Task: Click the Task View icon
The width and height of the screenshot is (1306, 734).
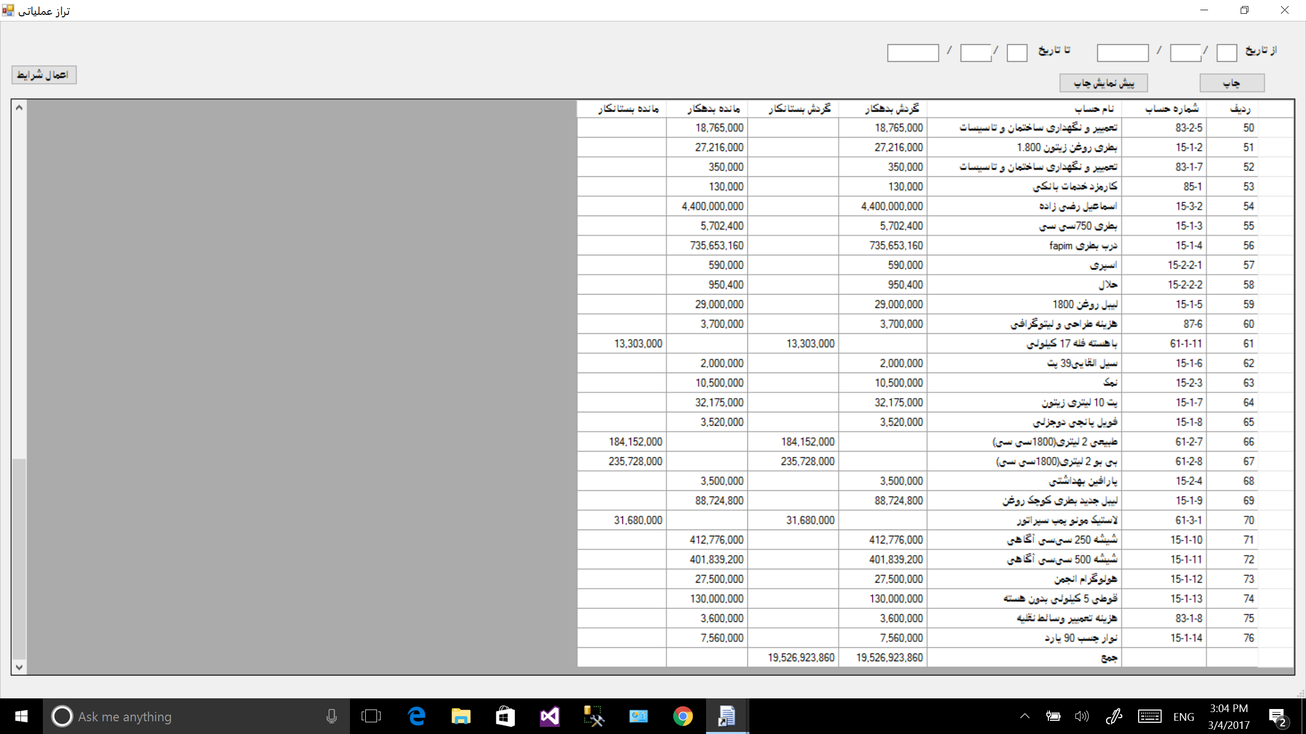Action: click(371, 716)
